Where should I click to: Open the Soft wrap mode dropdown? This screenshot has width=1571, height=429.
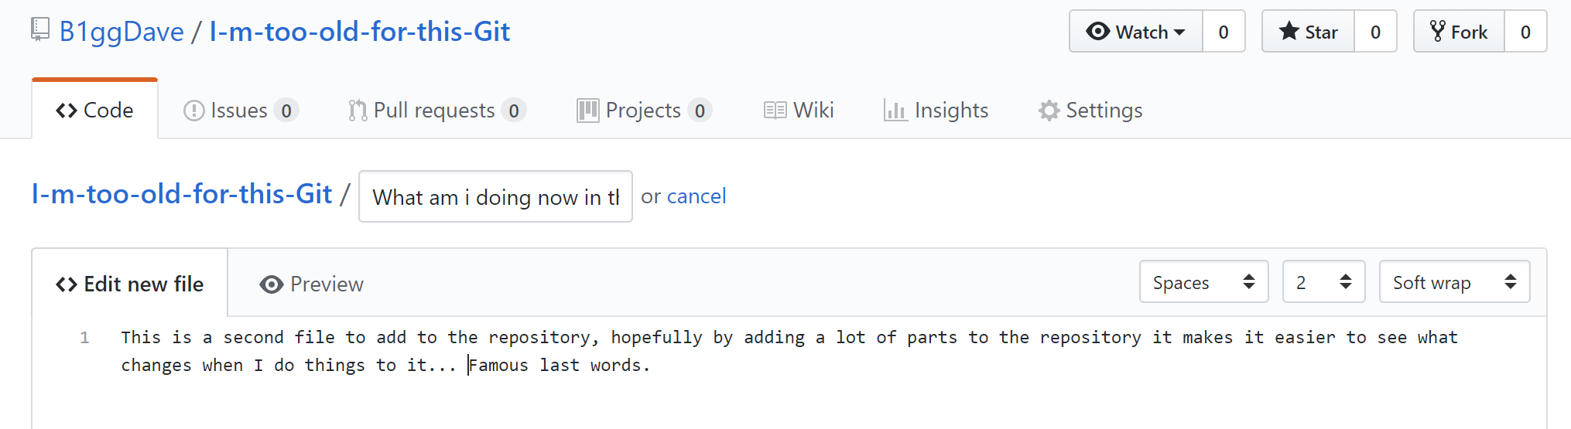tap(1454, 281)
